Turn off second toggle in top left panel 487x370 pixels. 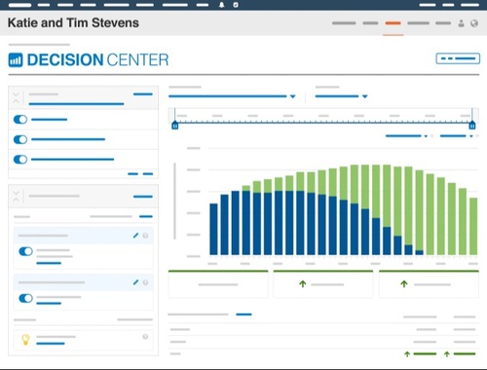(x=20, y=139)
